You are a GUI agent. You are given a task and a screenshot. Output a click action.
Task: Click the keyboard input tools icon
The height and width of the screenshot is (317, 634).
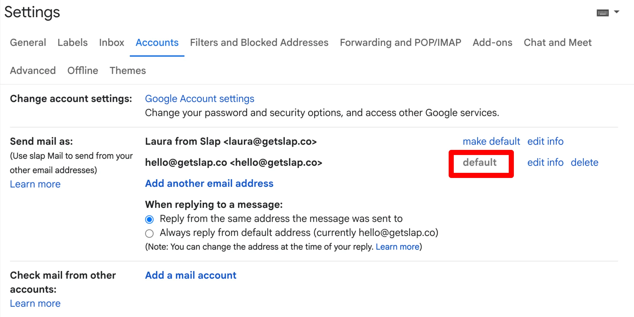pos(602,13)
